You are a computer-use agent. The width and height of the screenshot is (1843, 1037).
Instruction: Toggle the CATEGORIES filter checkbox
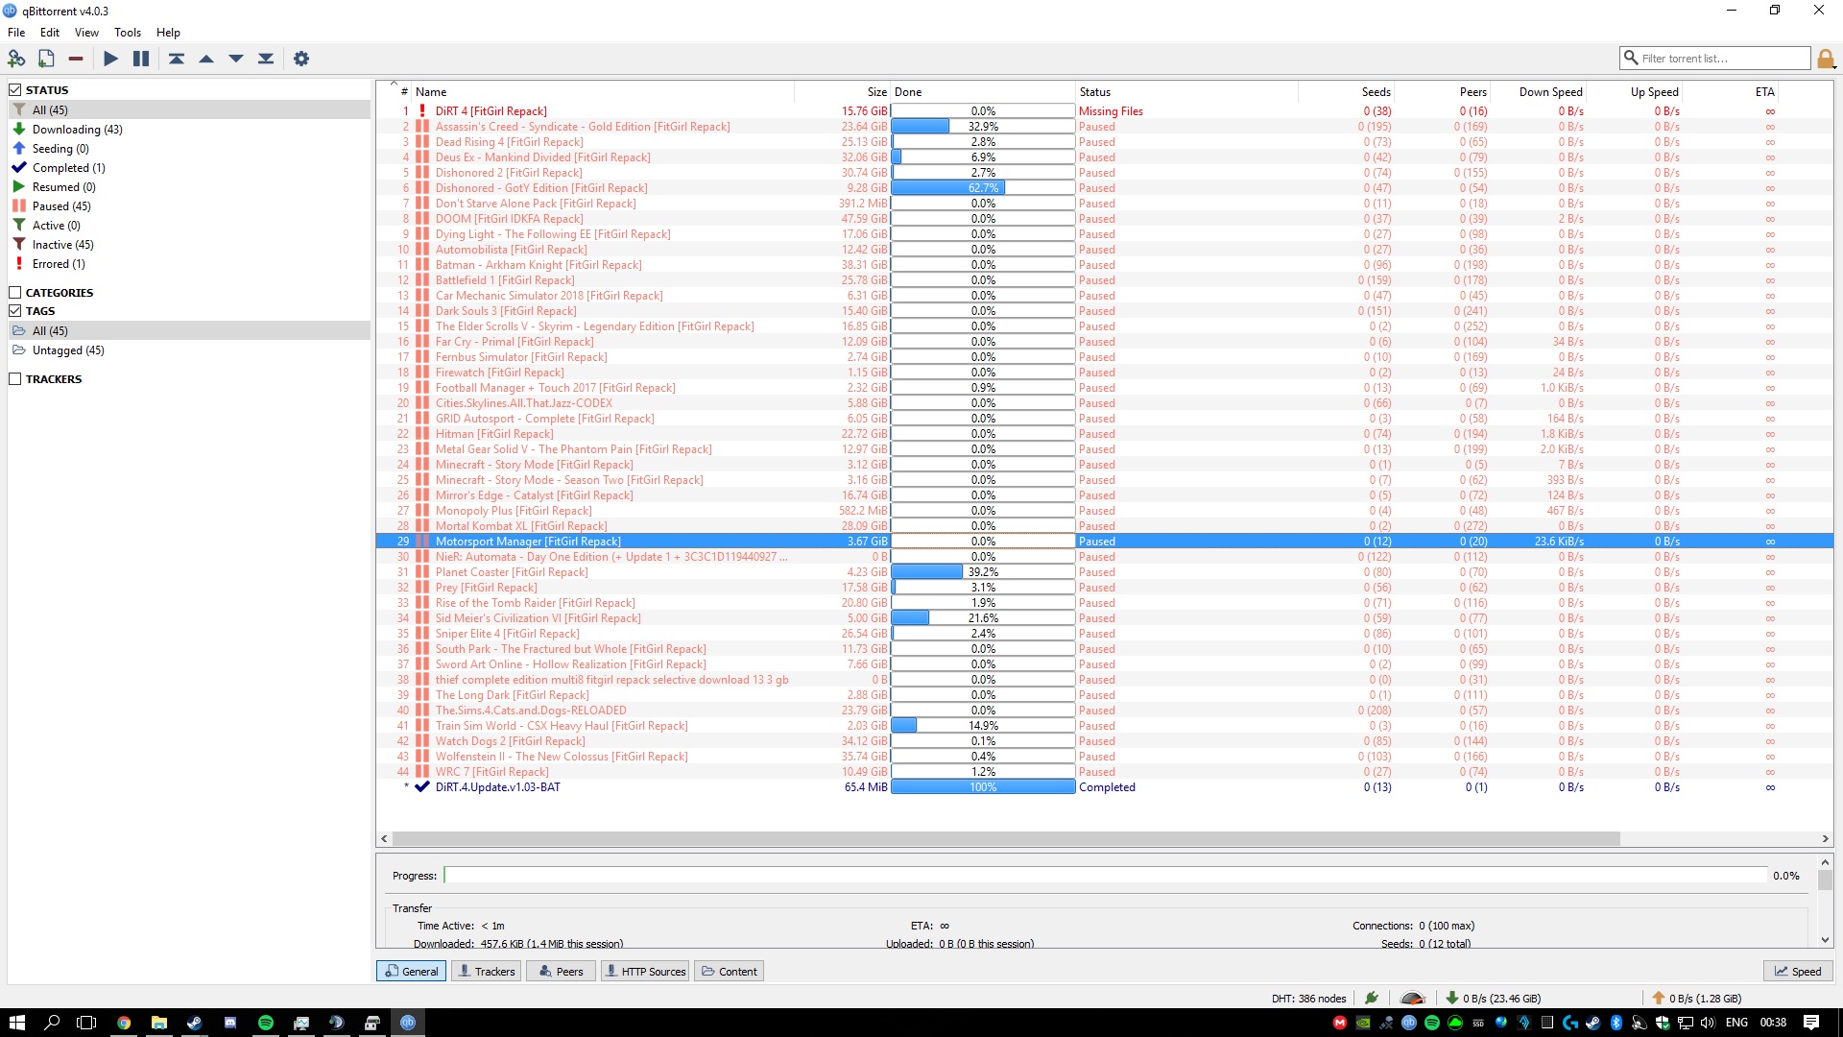[x=15, y=293]
